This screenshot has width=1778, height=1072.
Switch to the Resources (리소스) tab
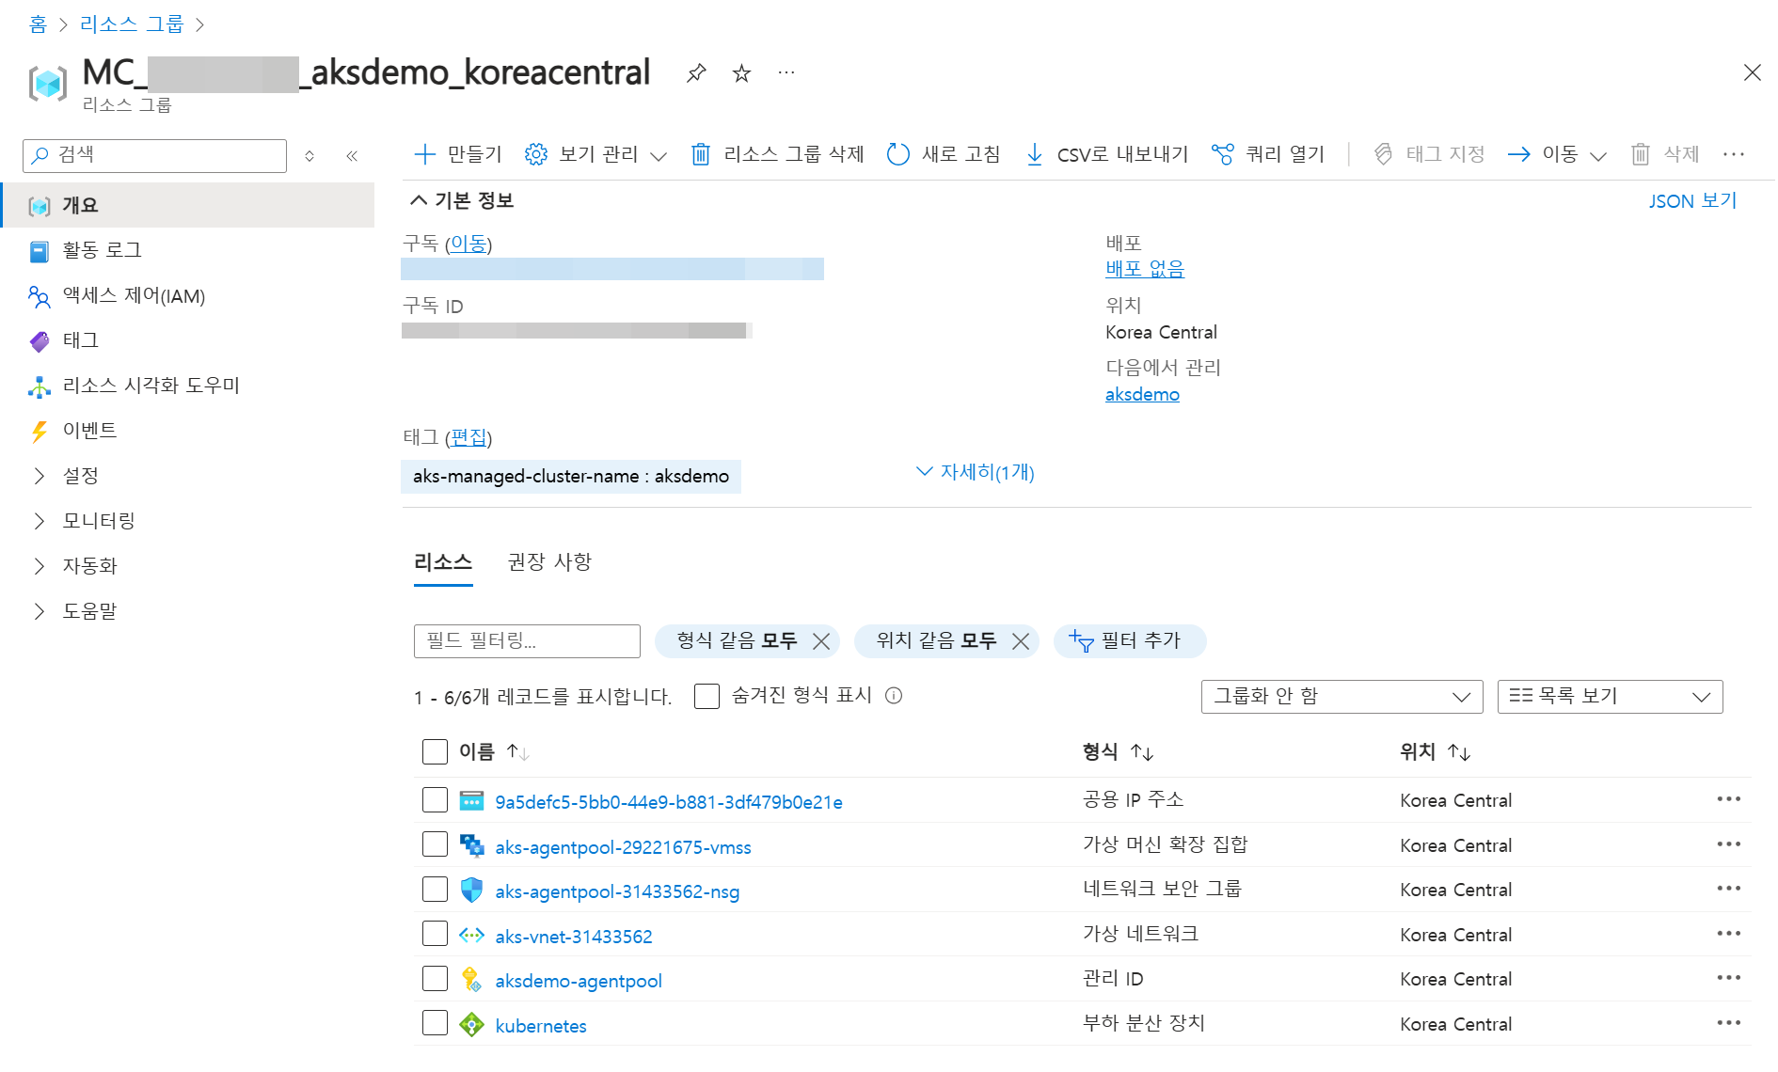[443, 562]
